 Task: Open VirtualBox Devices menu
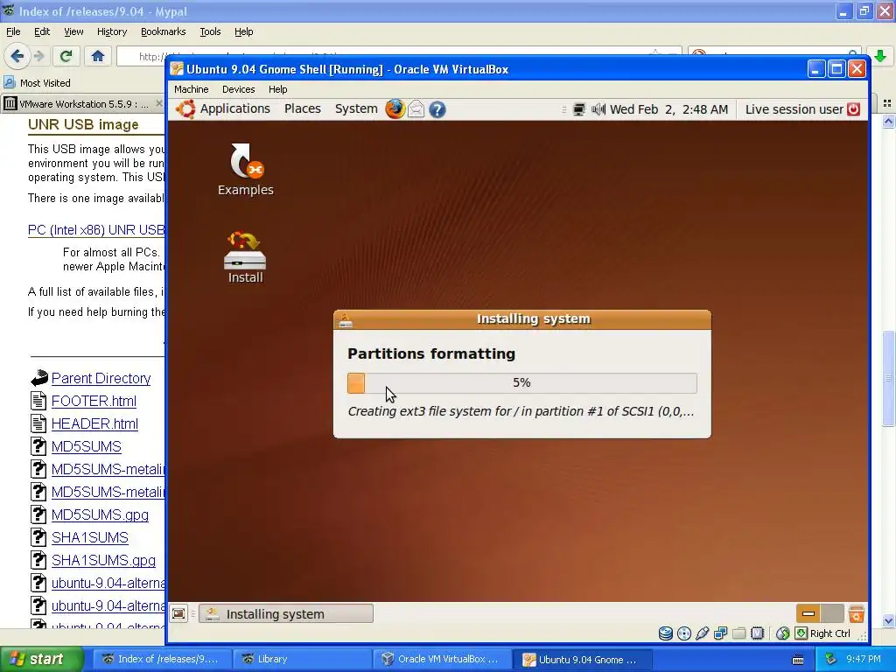pyautogui.click(x=238, y=89)
